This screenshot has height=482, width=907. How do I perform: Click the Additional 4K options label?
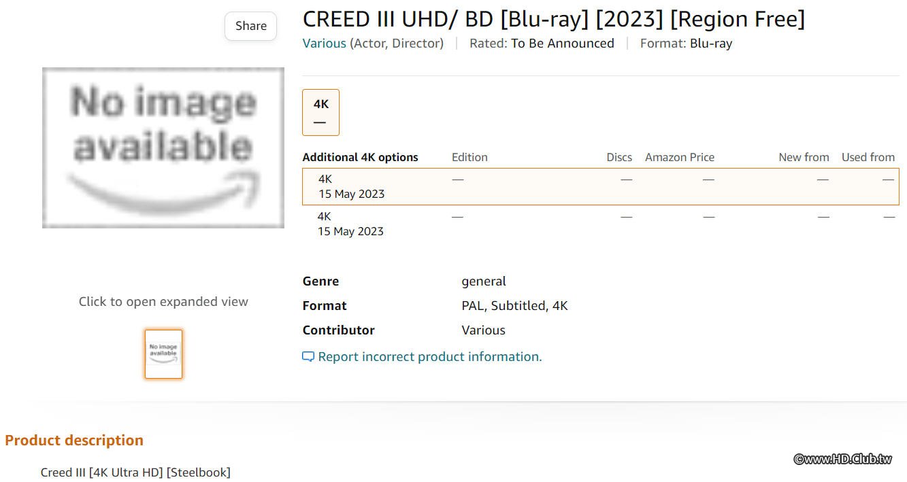coord(360,157)
